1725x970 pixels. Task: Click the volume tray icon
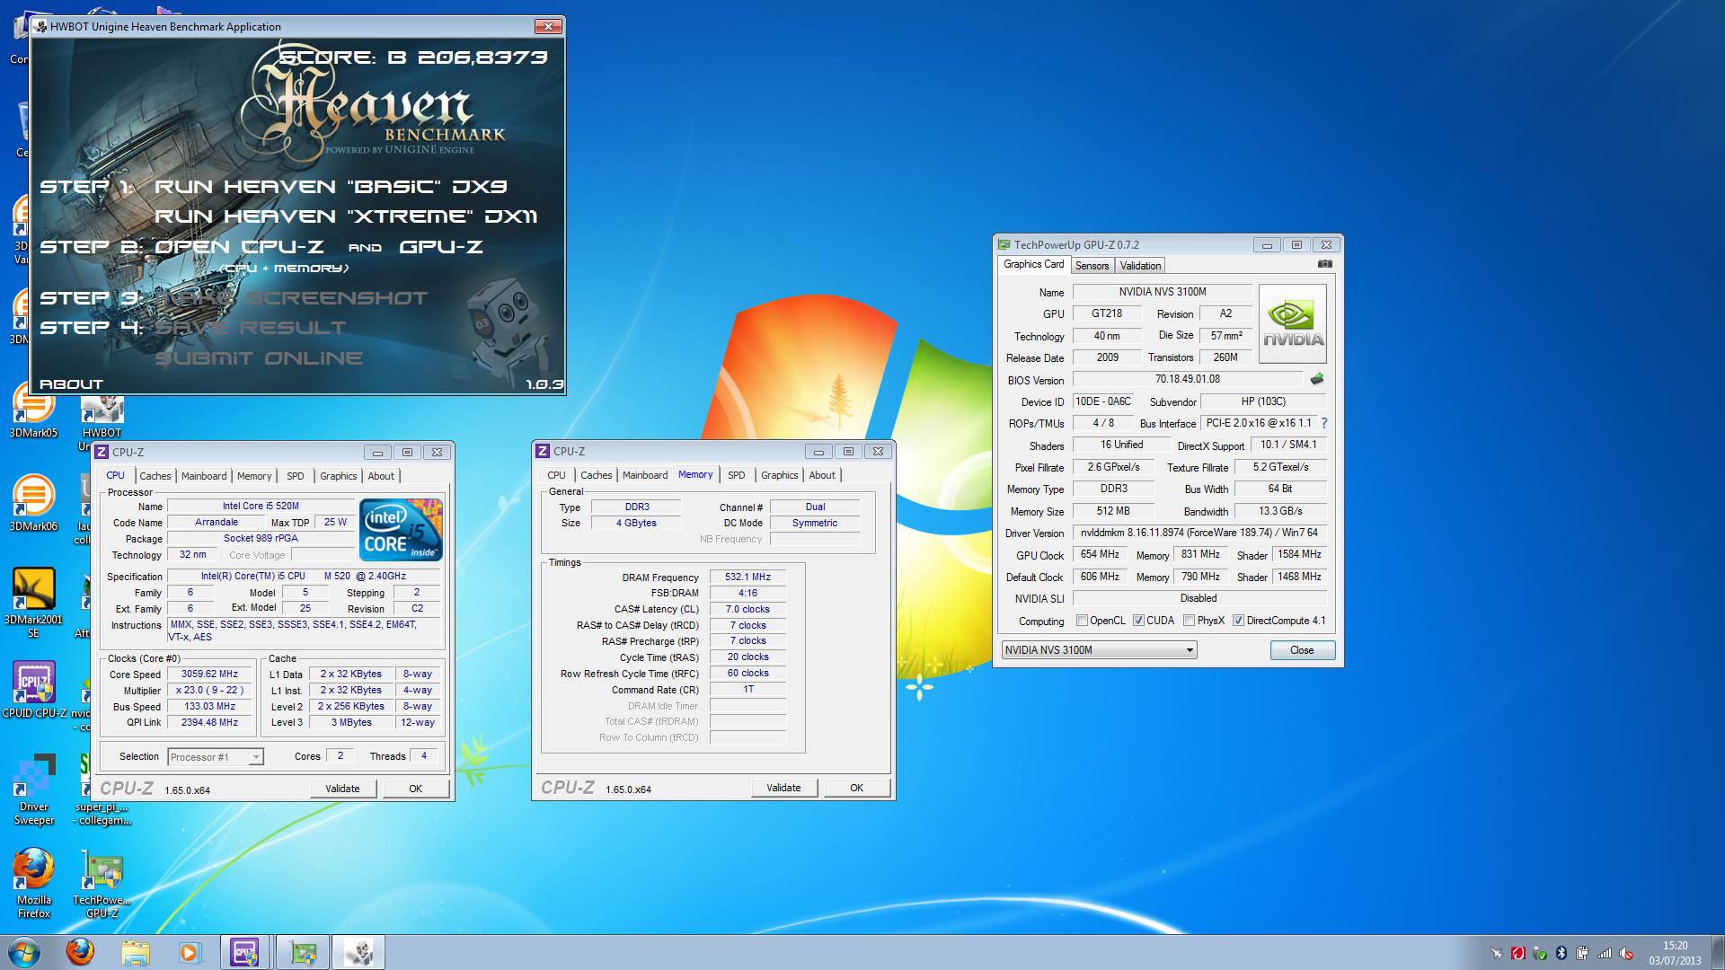click(1626, 953)
